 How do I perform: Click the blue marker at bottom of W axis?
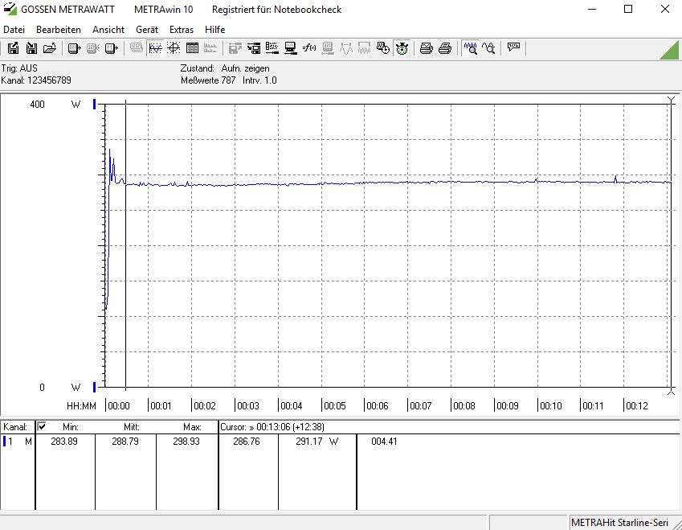pyautogui.click(x=95, y=387)
